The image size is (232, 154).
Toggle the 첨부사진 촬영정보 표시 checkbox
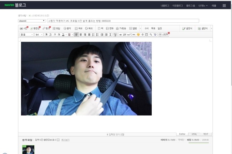coord(58,140)
